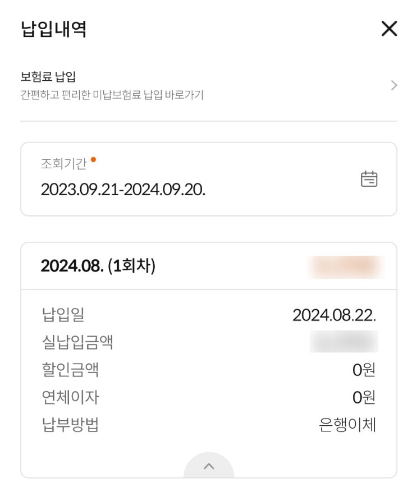Screen dimensions: 417x492
Task: Click the orange required dot by 조회기간
Action: click(93, 159)
